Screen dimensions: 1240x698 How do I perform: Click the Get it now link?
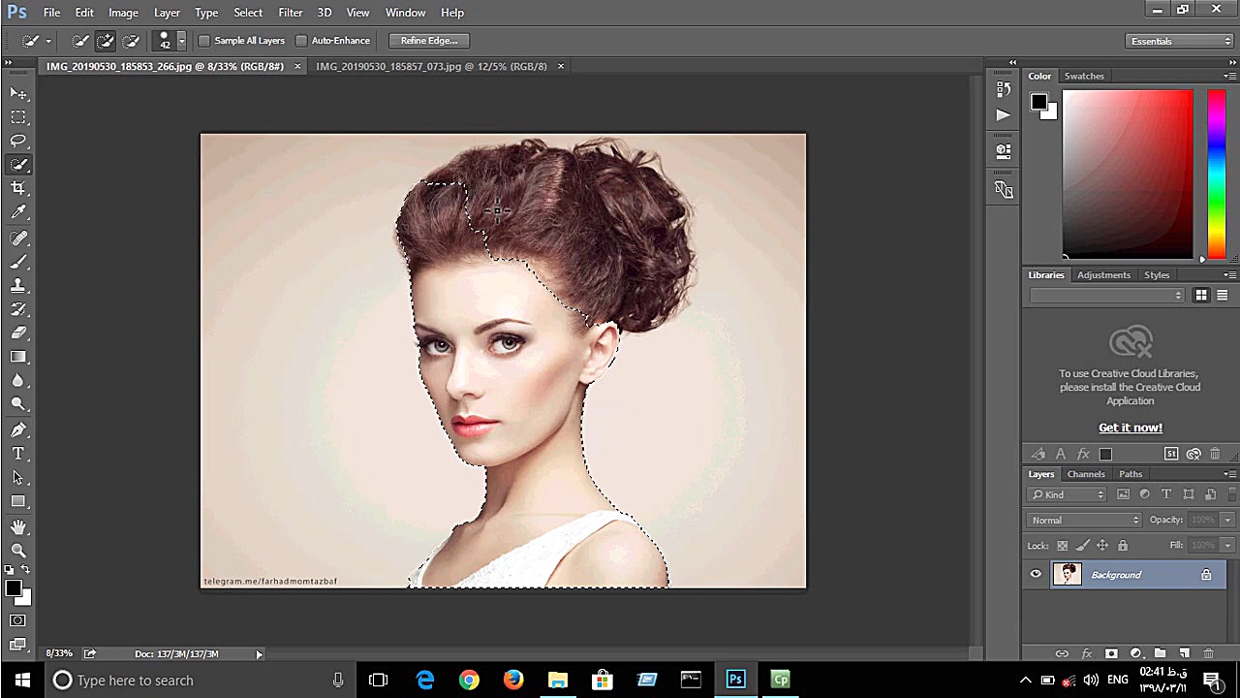pyautogui.click(x=1130, y=428)
